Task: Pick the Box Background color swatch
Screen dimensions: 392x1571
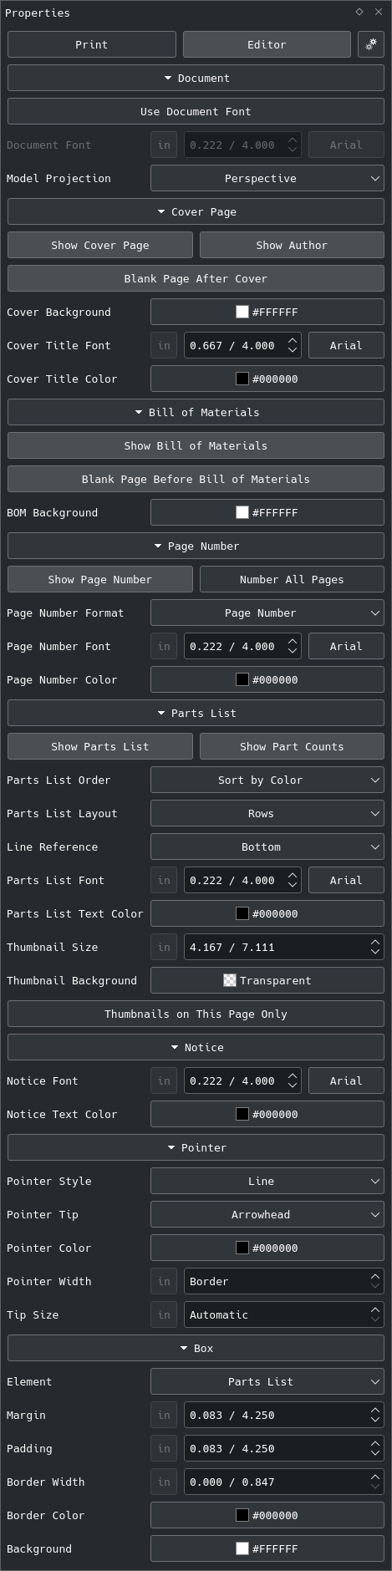Action: 267,1548
